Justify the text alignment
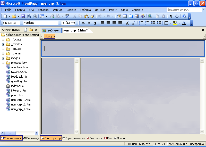The image size is (206, 147). click(x=120, y=23)
